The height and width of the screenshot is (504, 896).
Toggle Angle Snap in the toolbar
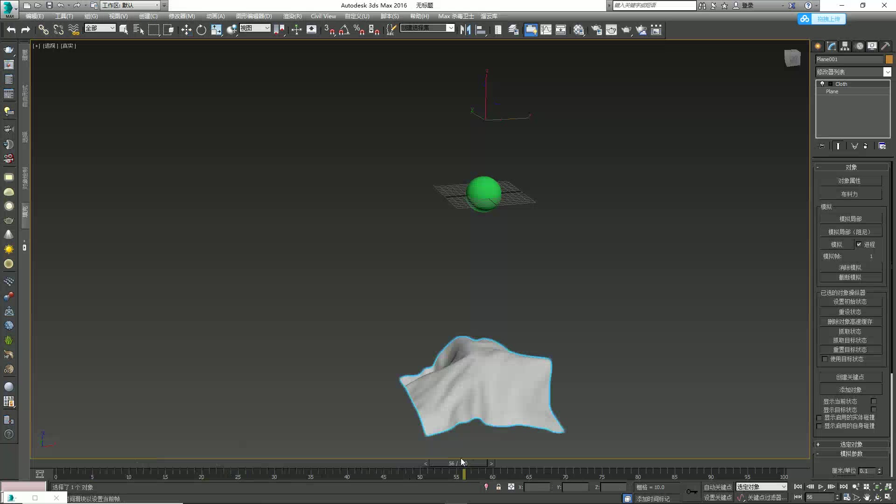click(344, 30)
